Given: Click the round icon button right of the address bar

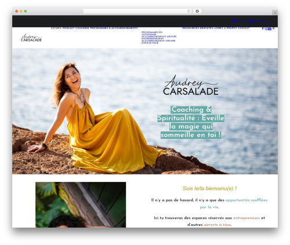Looking at the screenshot, I should tap(197, 11).
